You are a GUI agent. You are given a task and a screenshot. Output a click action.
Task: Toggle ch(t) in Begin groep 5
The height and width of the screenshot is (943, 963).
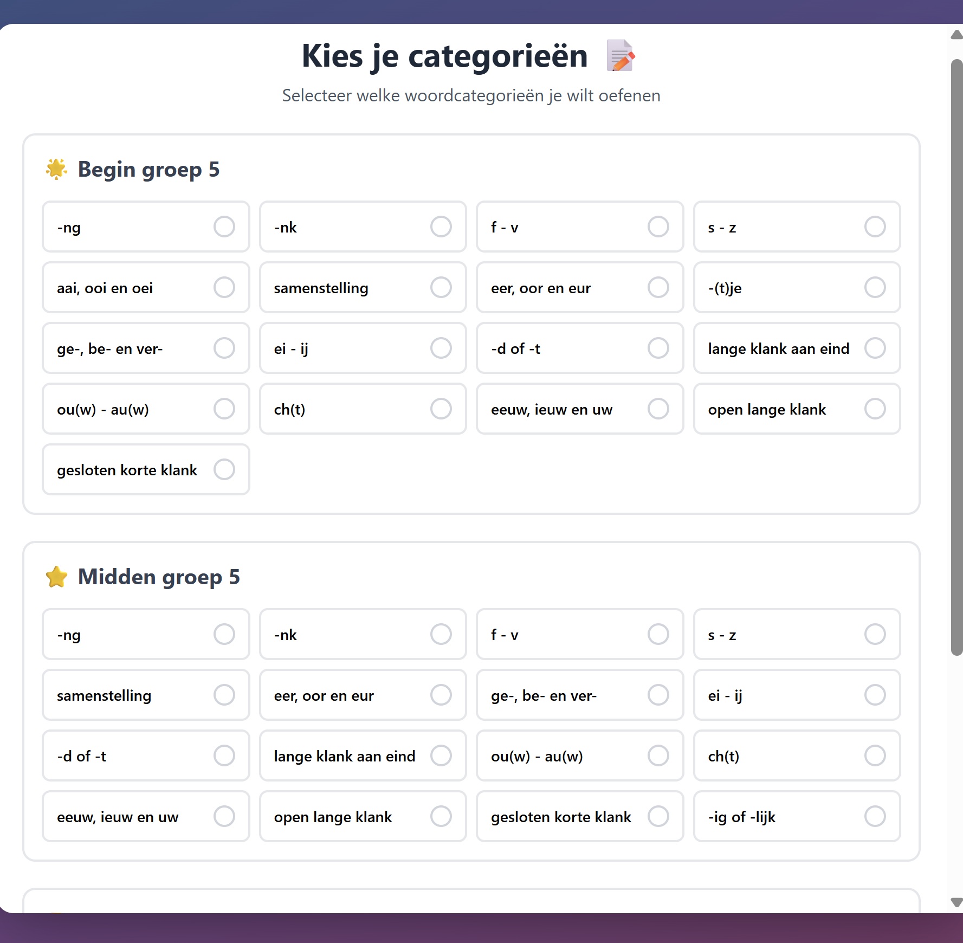pos(363,409)
